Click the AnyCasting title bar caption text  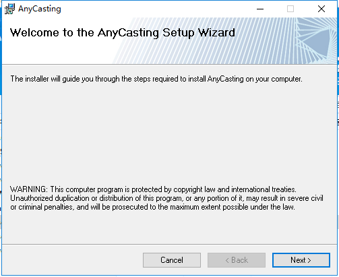click(x=40, y=9)
